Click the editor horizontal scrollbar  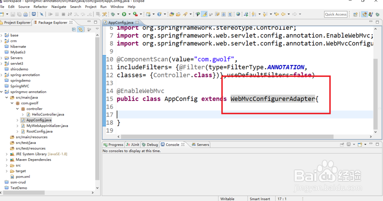(x=227, y=137)
